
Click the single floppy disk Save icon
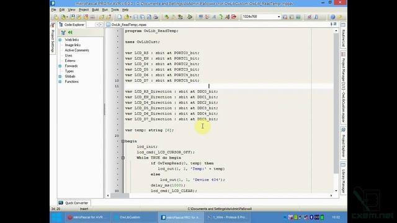135,17
